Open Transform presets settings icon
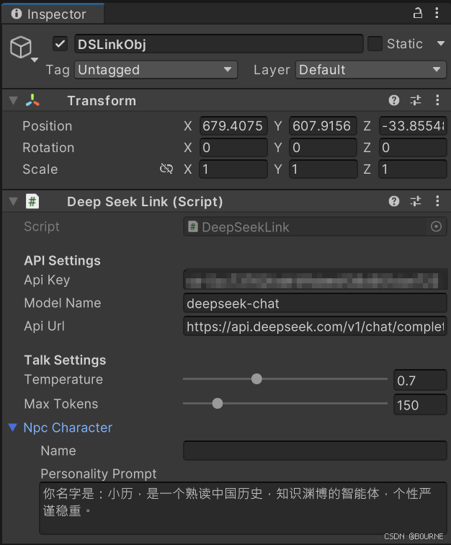 (416, 100)
